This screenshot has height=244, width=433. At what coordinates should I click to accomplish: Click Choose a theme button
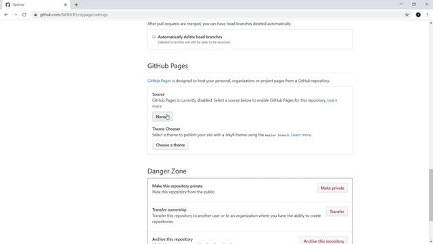[x=170, y=145]
